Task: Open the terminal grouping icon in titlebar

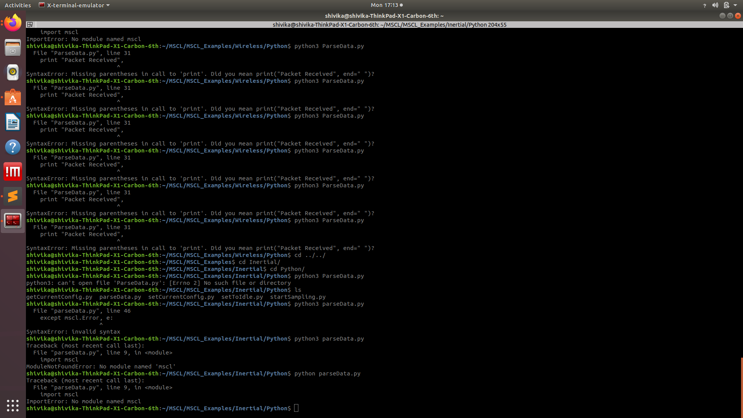Action: tap(30, 24)
